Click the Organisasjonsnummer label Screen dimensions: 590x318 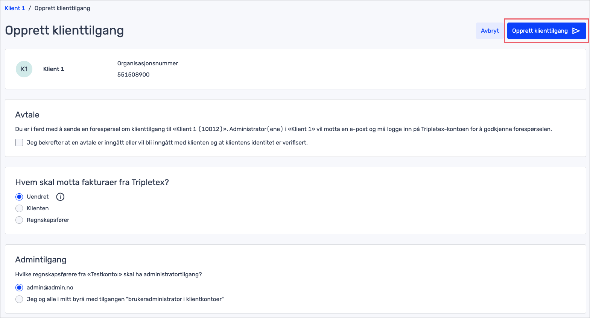(x=147, y=63)
